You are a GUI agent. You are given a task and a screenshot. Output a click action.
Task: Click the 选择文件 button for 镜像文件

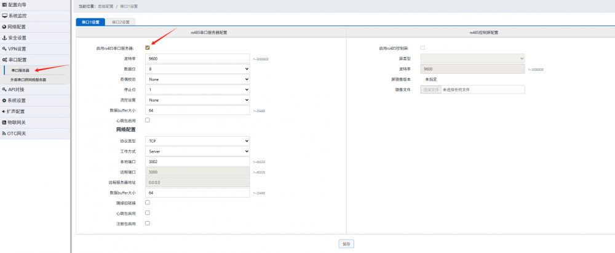[430, 89]
